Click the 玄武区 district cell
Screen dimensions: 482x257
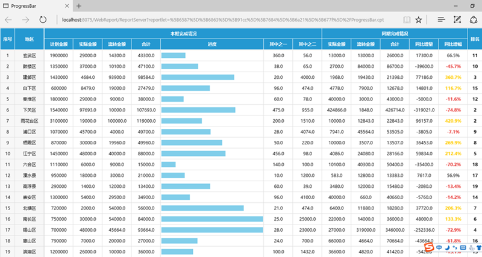pos(30,55)
